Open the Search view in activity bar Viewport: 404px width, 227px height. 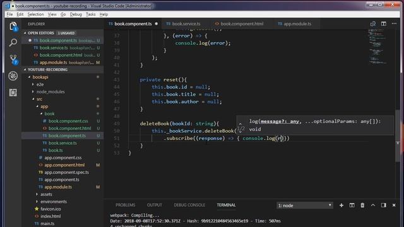click(13, 42)
